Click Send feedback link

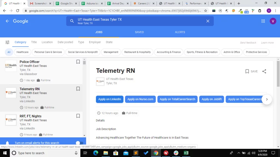[248, 43]
